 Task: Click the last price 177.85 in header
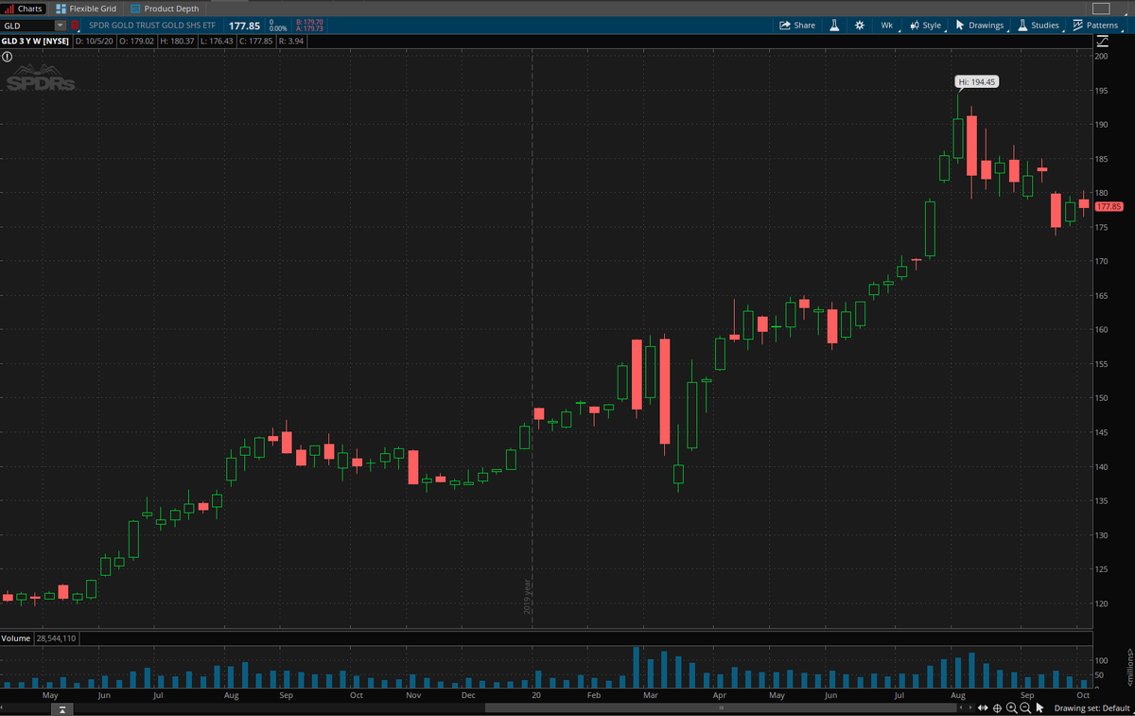[244, 26]
